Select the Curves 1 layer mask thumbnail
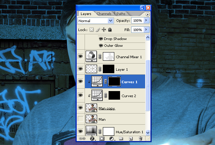215x145 pixels. point(114,81)
